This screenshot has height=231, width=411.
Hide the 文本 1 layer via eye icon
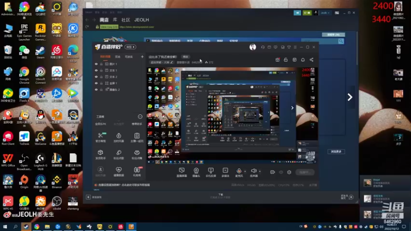click(96, 70)
